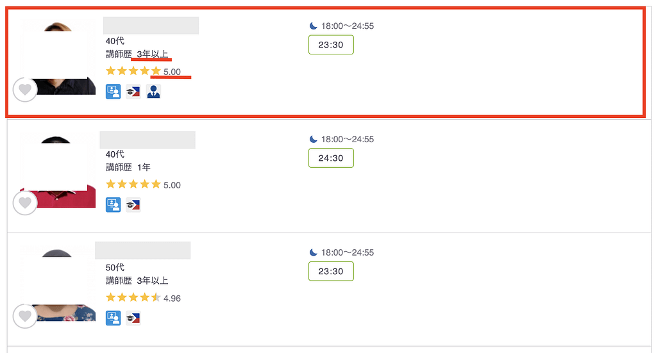Click the blue teacher badge icon of the top highlighted tutor
The width and height of the screenshot is (656, 353).
point(113,92)
